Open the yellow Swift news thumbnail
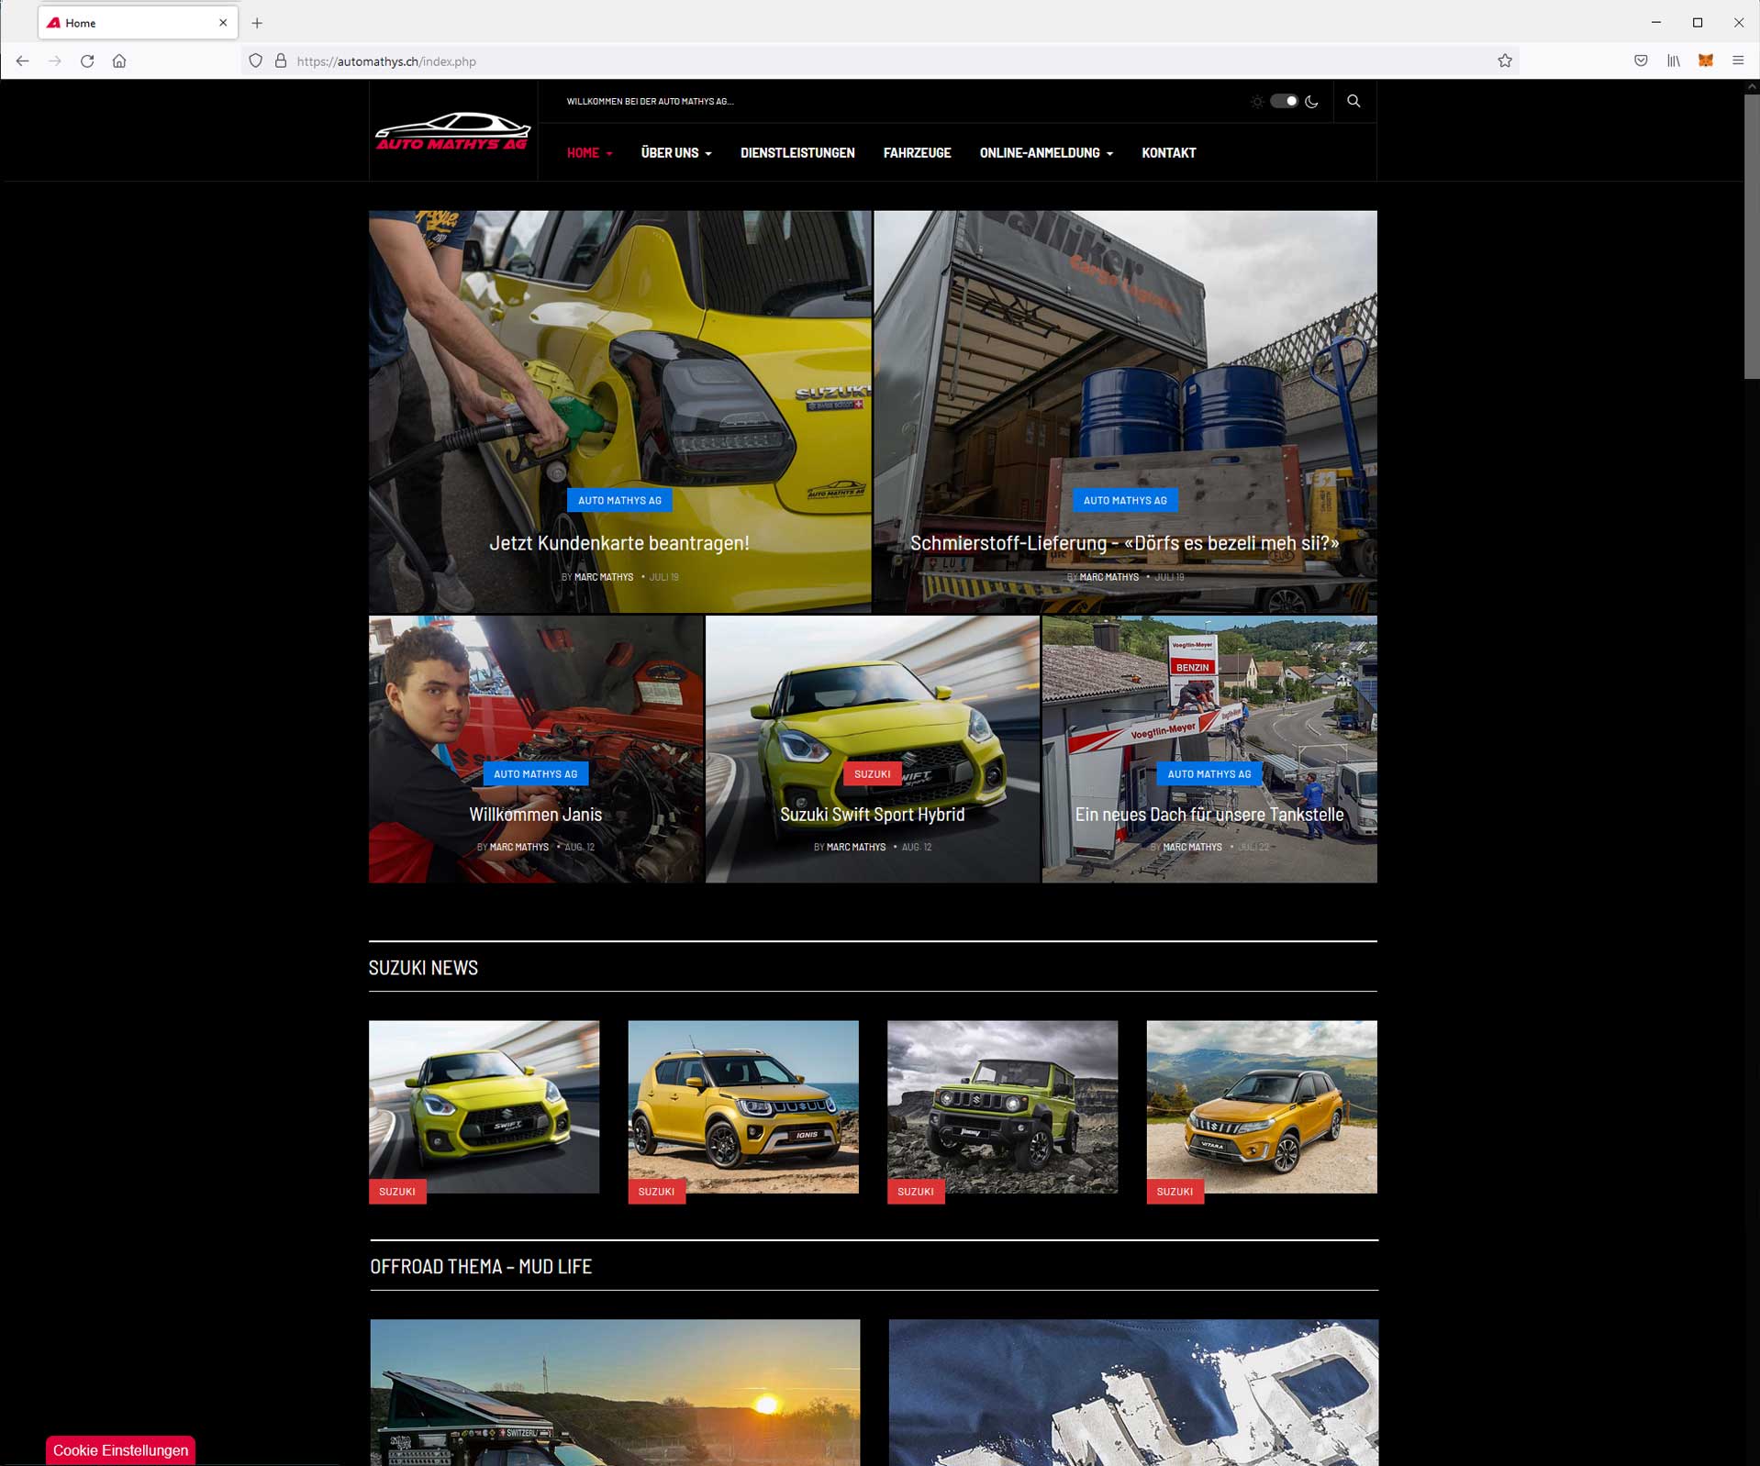Image resolution: width=1760 pixels, height=1466 pixels. pyautogui.click(x=484, y=1106)
